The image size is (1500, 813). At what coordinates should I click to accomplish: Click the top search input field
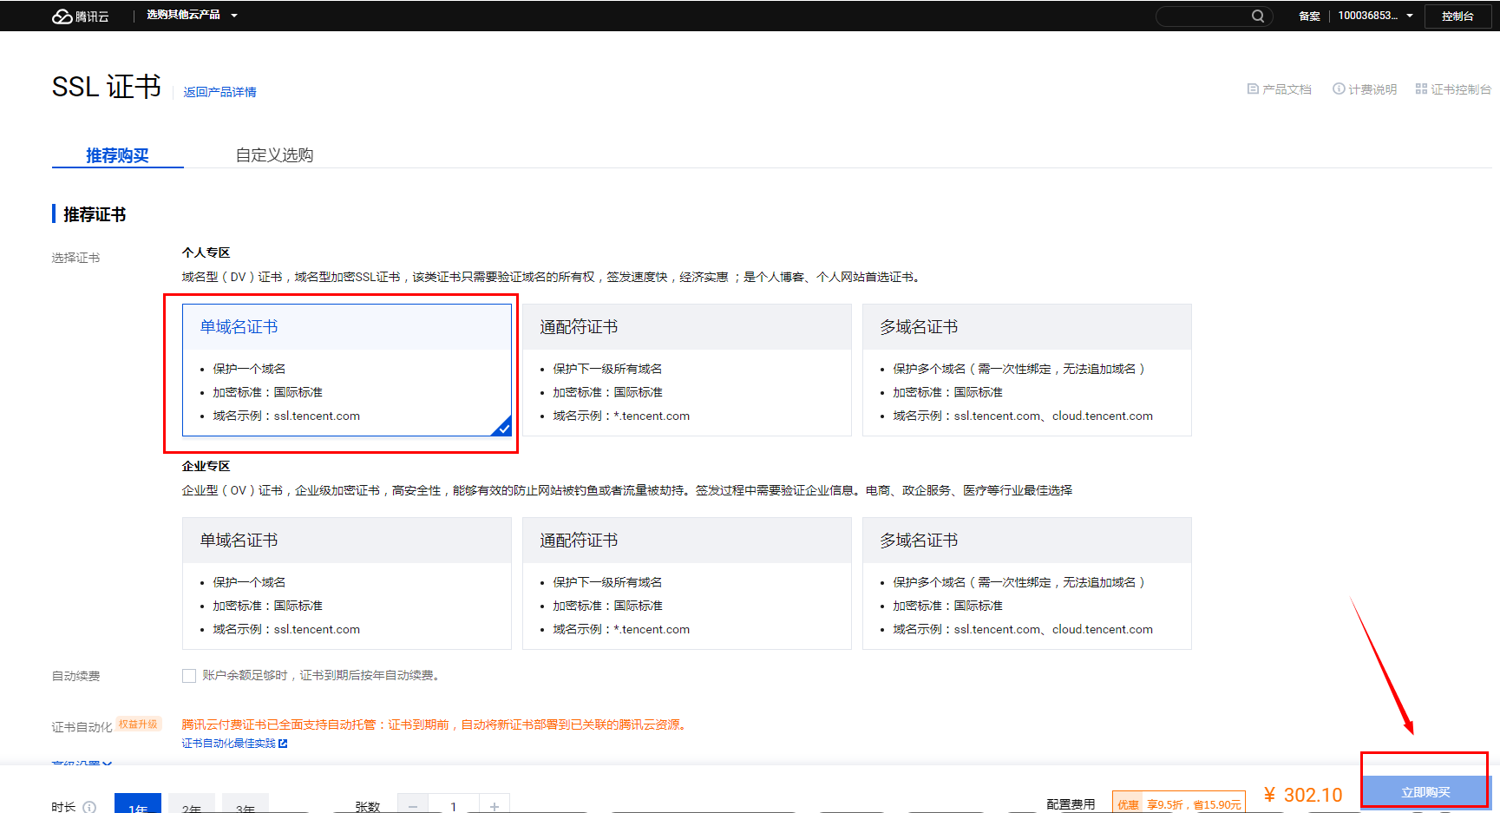tap(1204, 16)
